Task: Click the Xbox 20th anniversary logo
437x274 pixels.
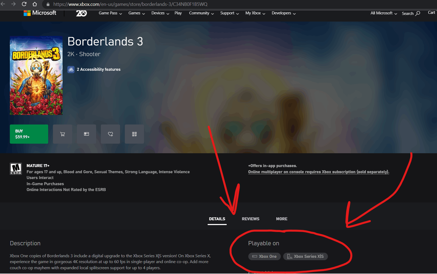Action: (81, 13)
